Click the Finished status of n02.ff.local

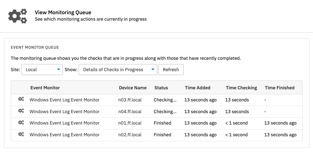tap(162, 135)
